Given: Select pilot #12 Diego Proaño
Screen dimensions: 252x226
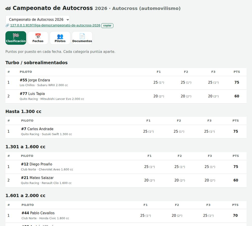Looking at the screenshot, I should click(37, 164).
